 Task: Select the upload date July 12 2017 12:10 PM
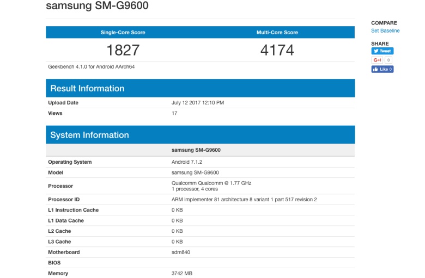point(198,103)
